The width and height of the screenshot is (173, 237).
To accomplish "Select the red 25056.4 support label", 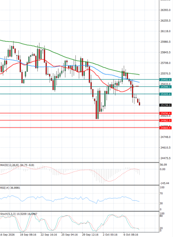I will 166,113.
